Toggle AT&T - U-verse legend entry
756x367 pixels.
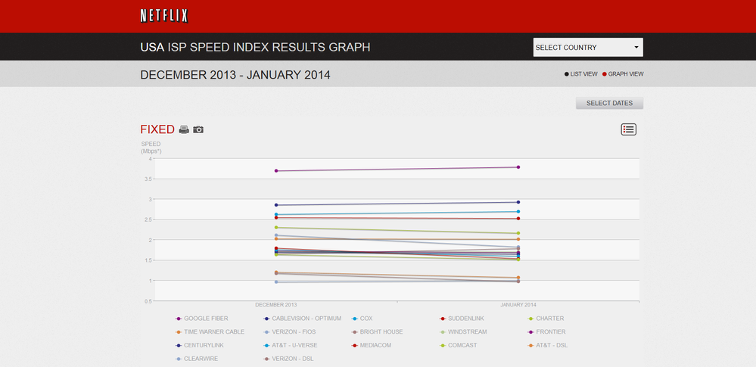[291, 345]
